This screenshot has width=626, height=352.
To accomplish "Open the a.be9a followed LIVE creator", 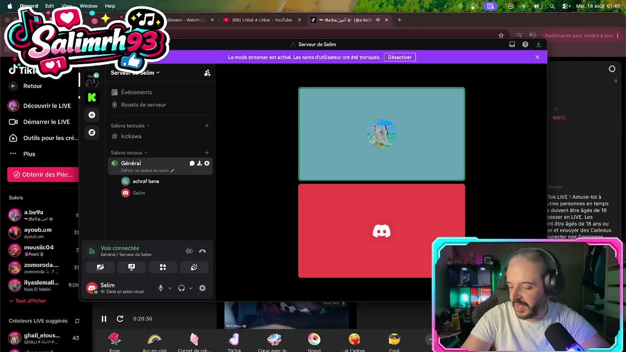I will pyautogui.click(x=43, y=215).
